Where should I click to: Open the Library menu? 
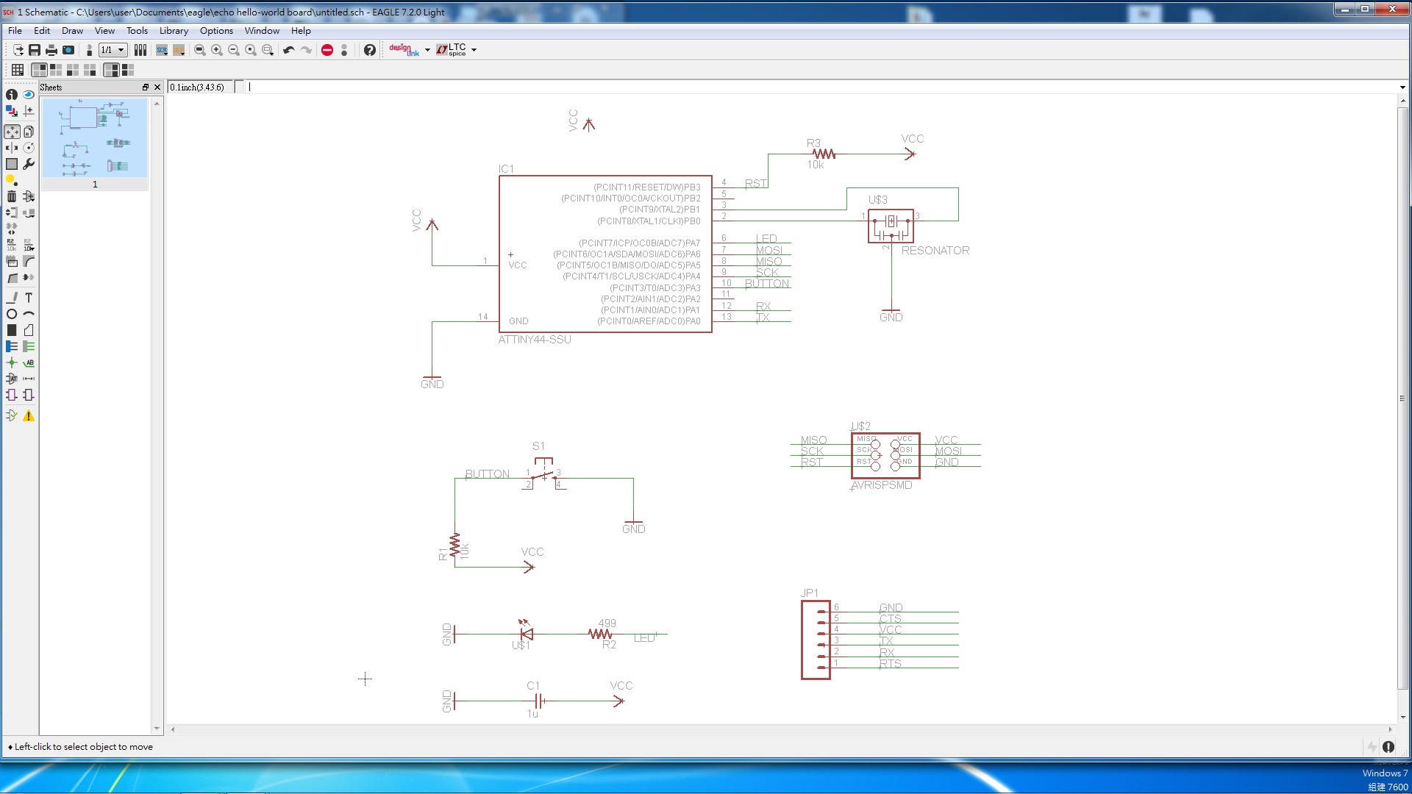tap(174, 31)
